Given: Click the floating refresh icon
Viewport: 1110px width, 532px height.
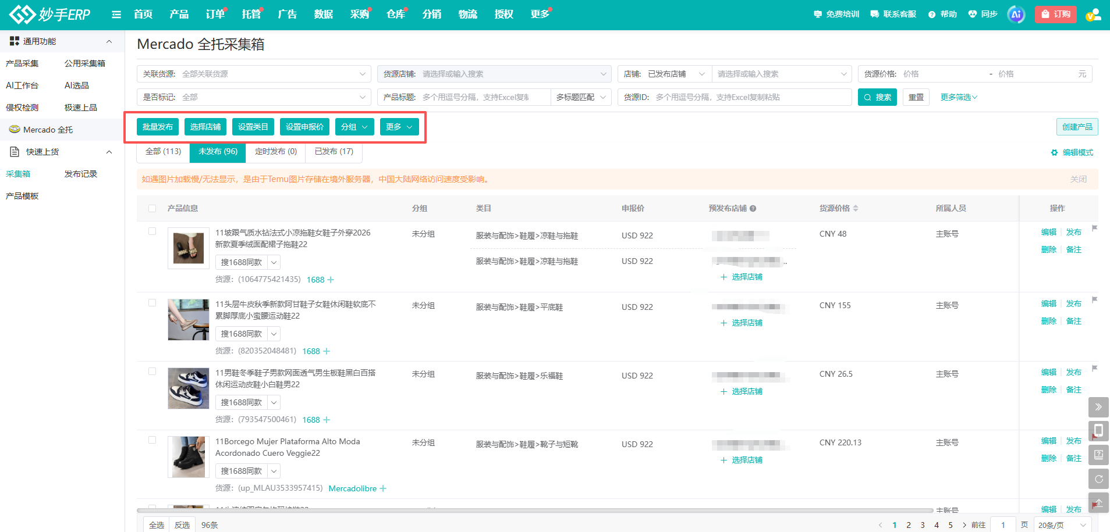Looking at the screenshot, I should tap(1098, 479).
